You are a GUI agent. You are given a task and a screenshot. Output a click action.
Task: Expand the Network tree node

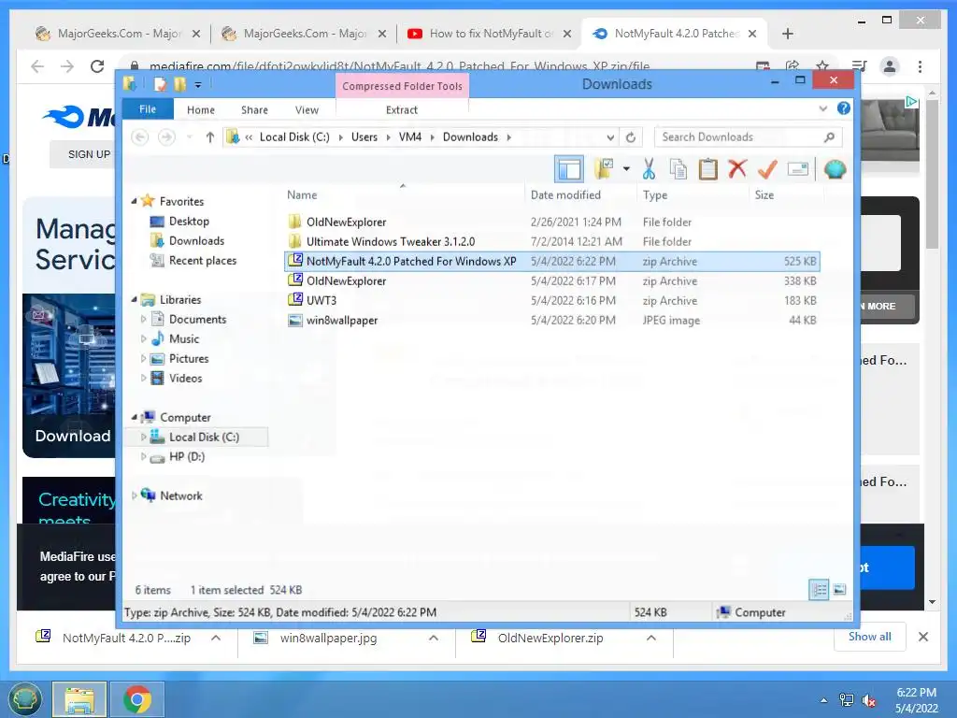[x=135, y=495]
